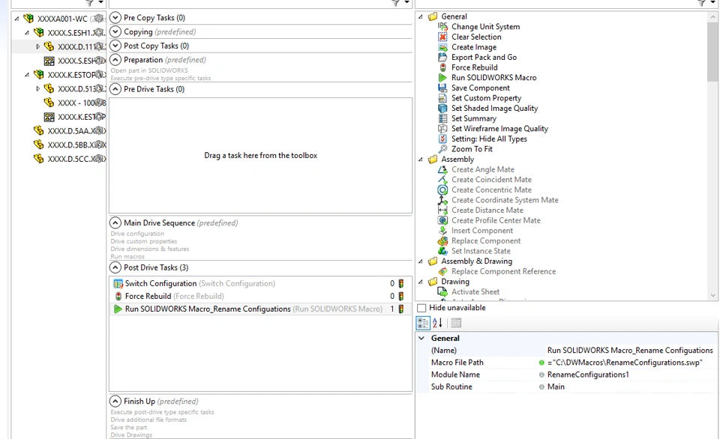Image resolution: width=720 pixels, height=439 pixels.
Task: Toggle status light of Switch Configuration task
Action: click(400, 283)
